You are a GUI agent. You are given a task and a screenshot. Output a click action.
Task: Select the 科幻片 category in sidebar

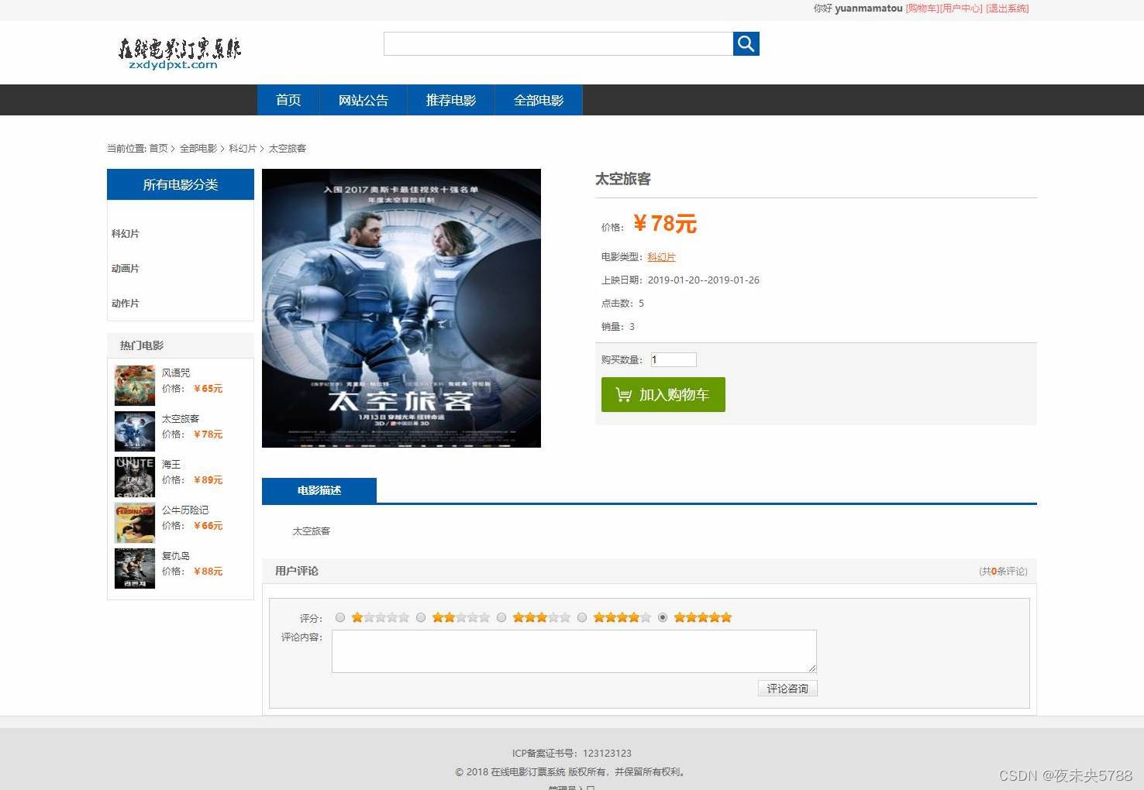point(126,233)
